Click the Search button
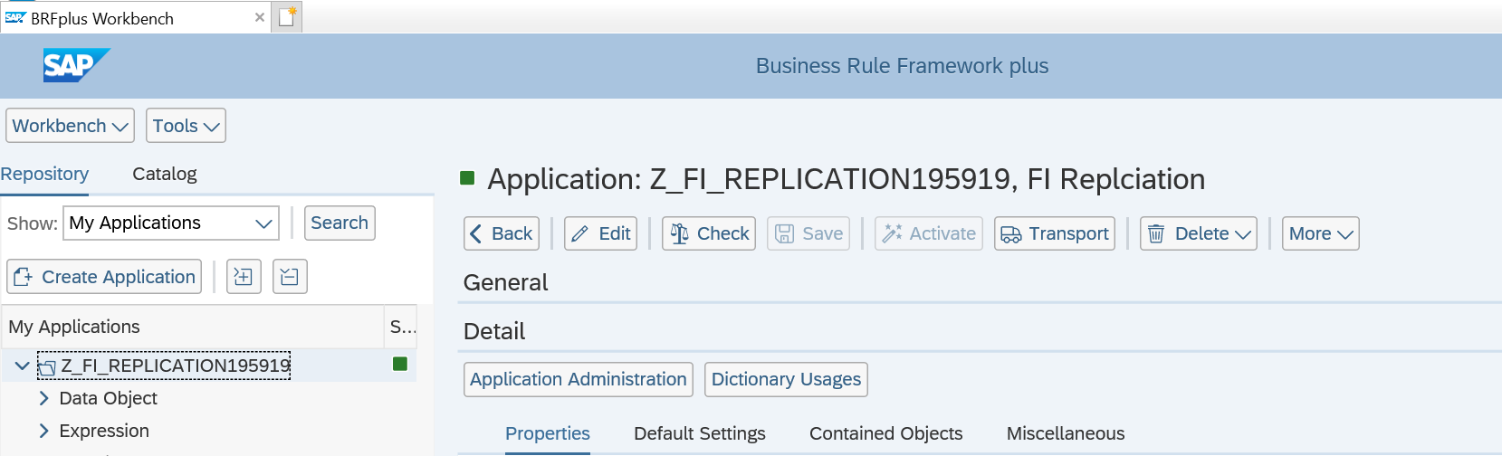1502x456 pixels. [340, 223]
